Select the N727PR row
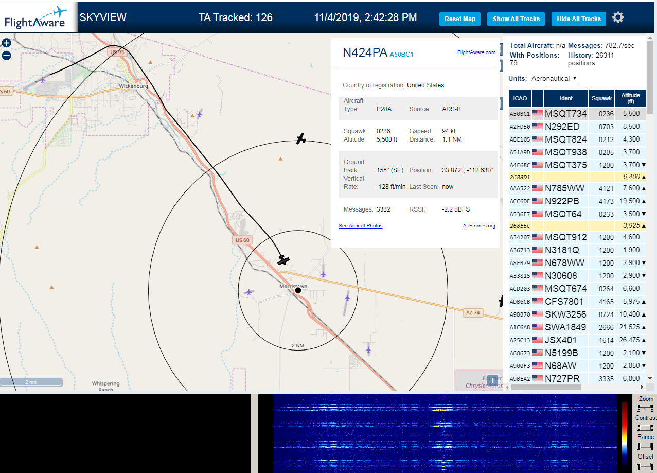Screen dimensions: 657x473 578,378
